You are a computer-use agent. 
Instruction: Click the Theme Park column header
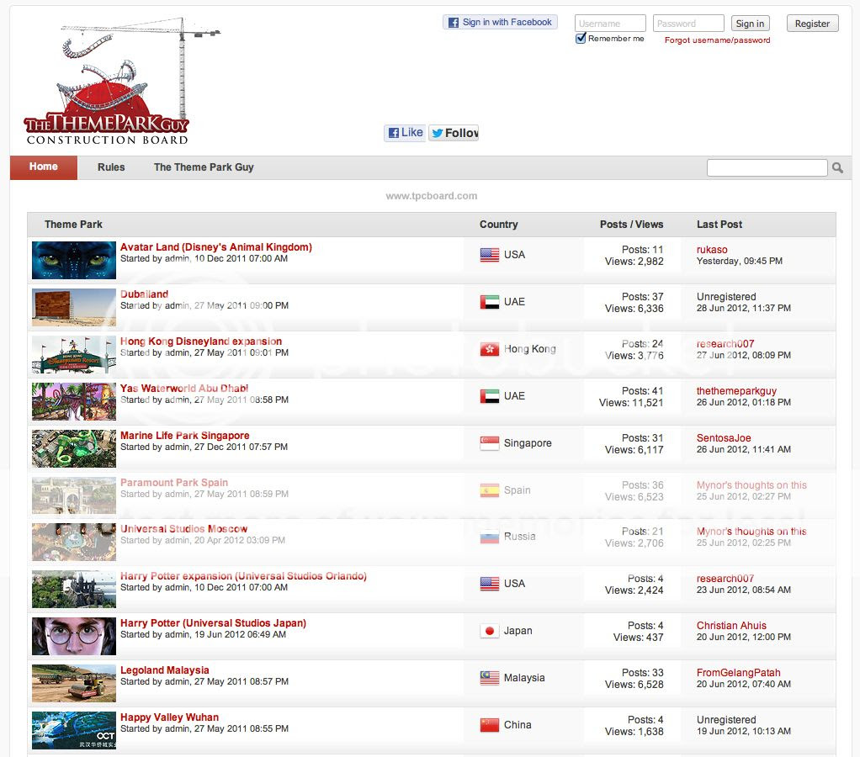pos(73,225)
